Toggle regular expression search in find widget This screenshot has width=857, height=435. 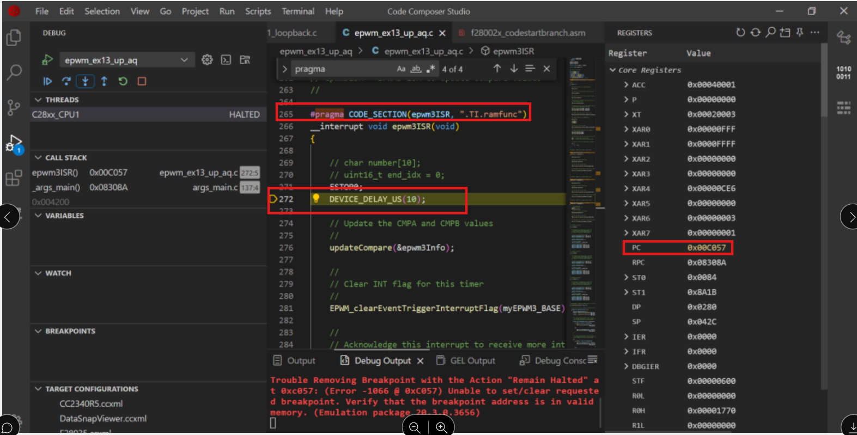point(431,69)
